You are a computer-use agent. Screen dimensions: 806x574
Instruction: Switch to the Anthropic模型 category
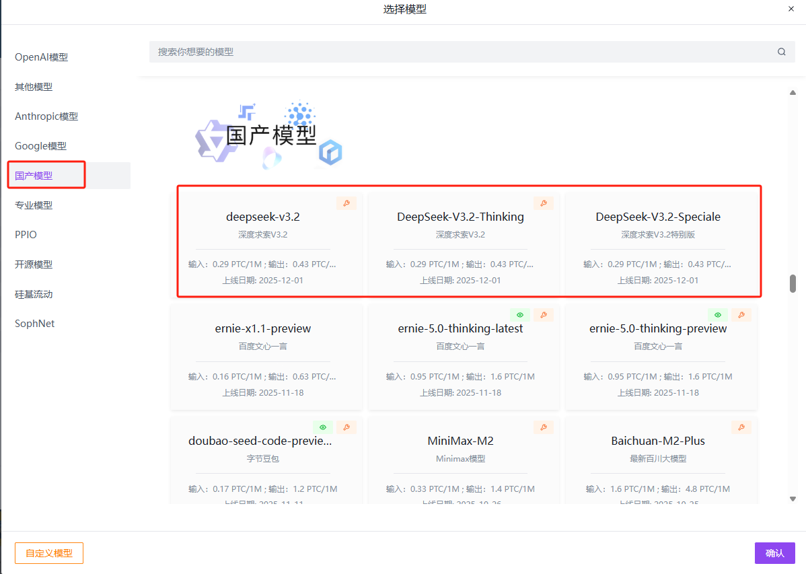coord(46,116)
